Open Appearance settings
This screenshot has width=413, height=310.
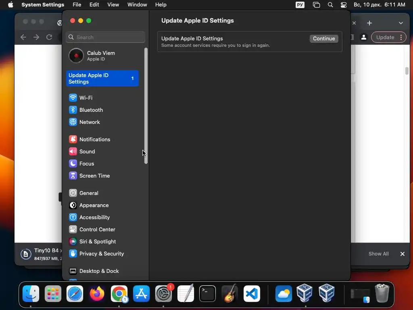pyautogui.click(x=102, y=205)
